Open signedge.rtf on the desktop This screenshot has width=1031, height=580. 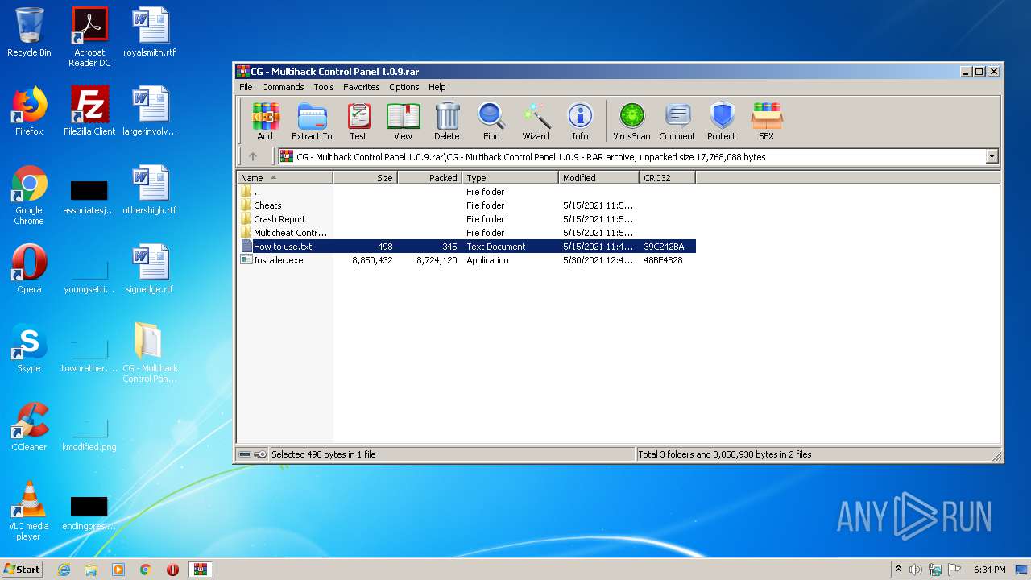click(x=150, y=269)
